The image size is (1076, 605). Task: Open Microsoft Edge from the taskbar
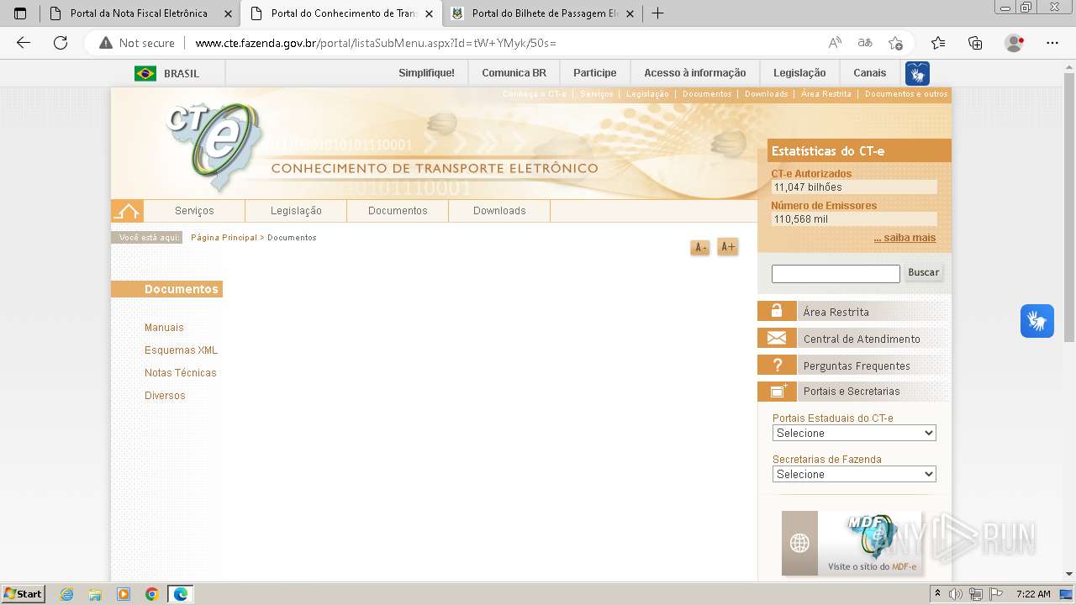(181, 594)
